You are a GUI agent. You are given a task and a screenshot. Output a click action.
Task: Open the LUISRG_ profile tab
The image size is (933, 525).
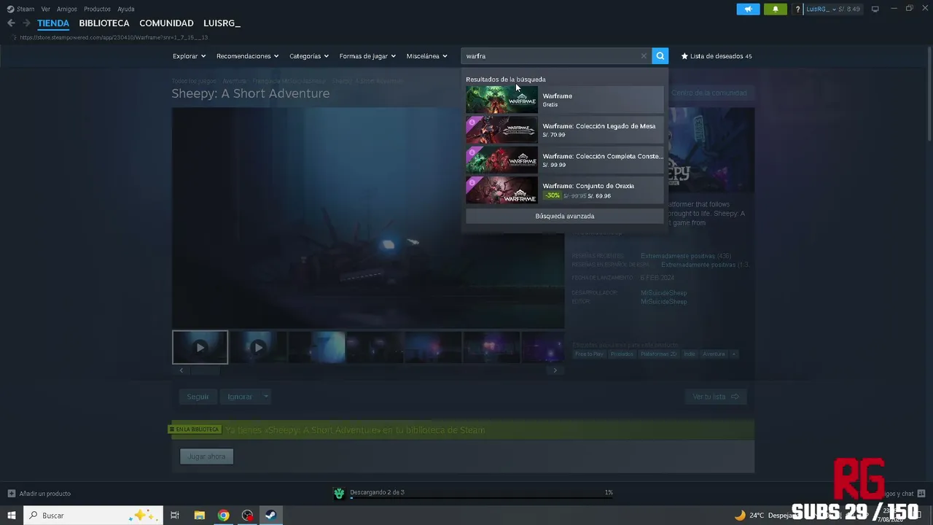click(222, 23)
